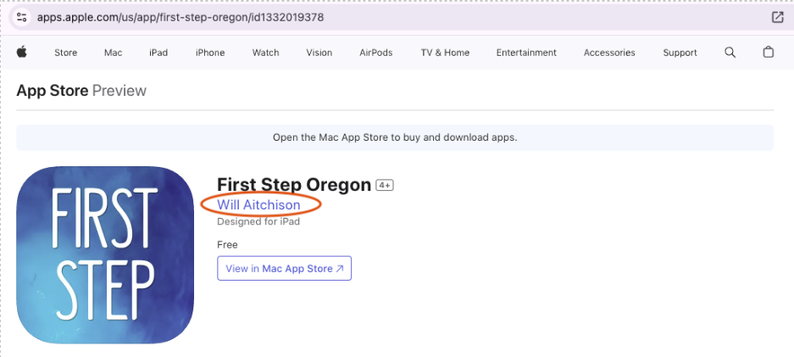Click View in Mac App Store button
This screenshot has width=794, height=357.
pos(284,268)
